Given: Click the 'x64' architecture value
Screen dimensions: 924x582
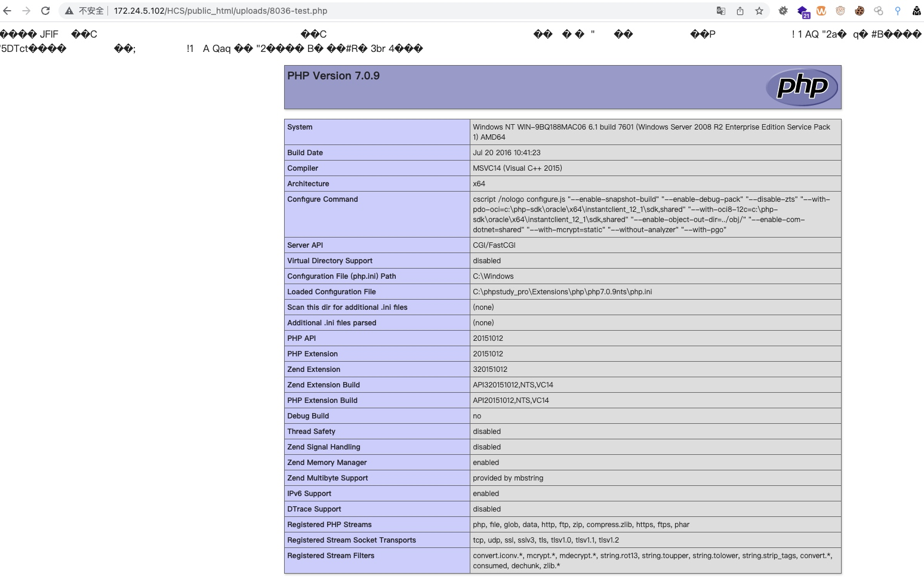Looking at the screenshot, I should (479, 184).
